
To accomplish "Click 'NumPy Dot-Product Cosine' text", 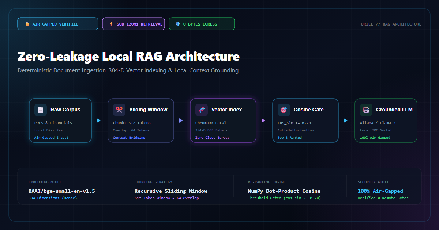I will point(284,191).
